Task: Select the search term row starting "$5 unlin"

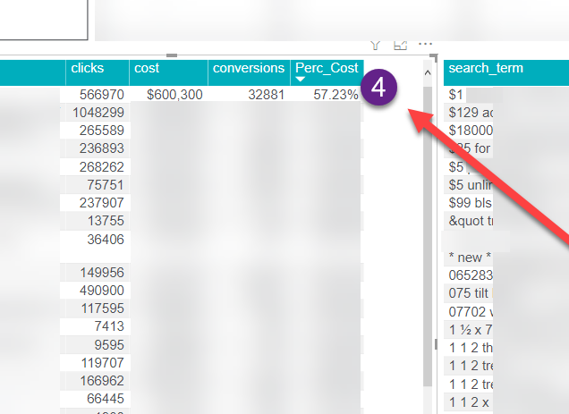Action: pos(471,185)
